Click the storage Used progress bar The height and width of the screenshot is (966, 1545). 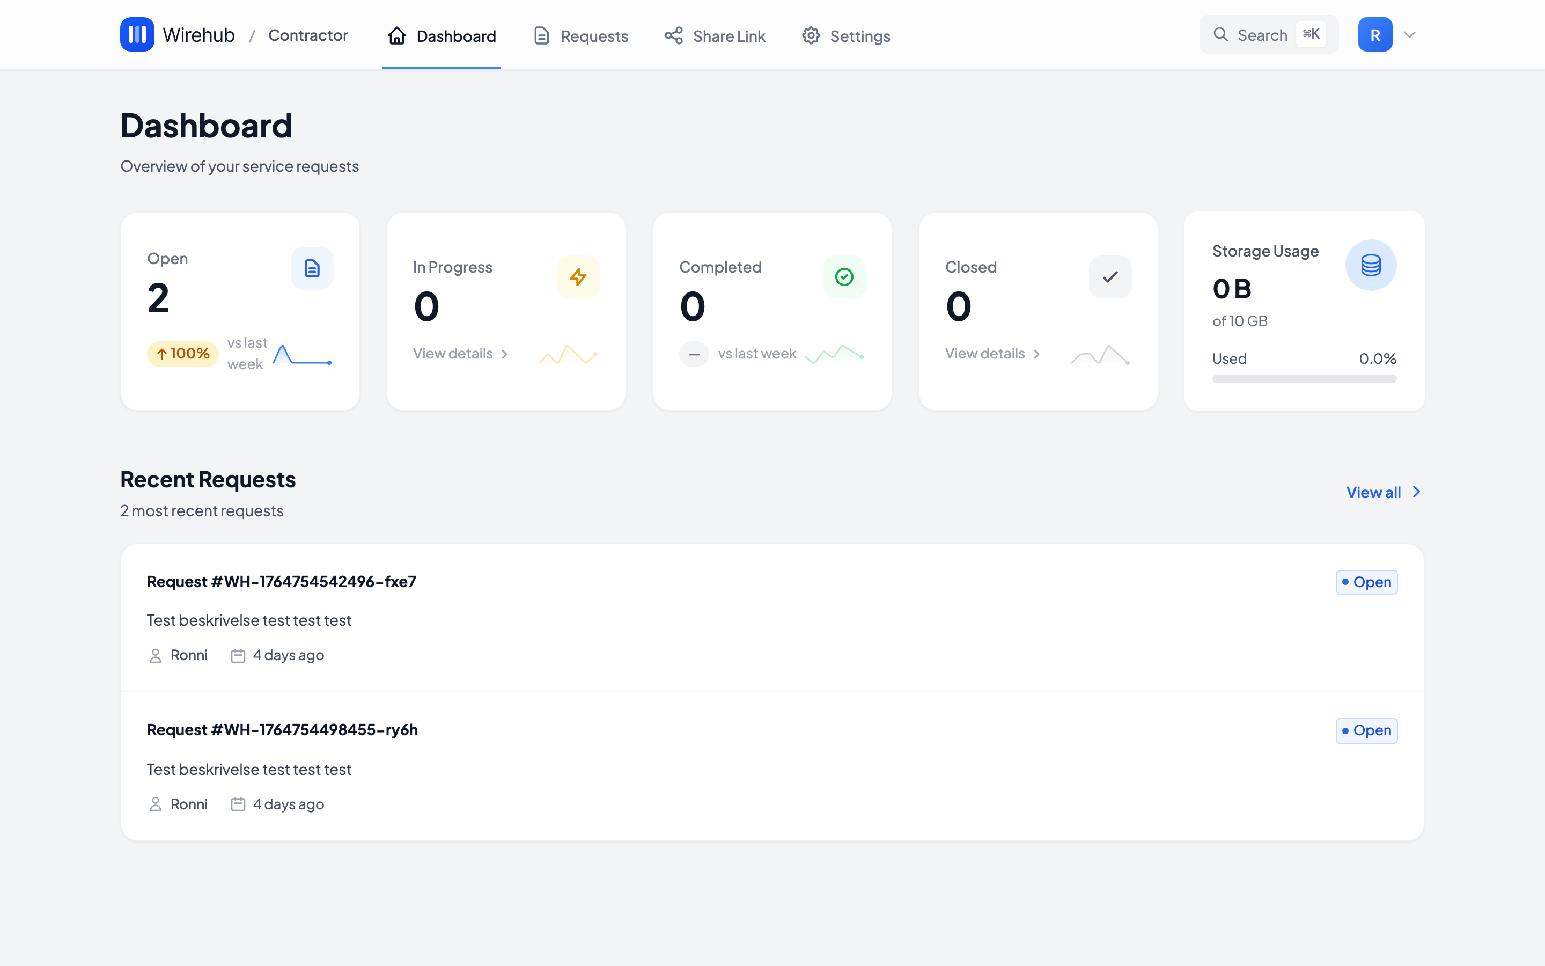pos(1304,379)
